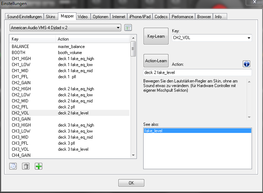The height and width of the screenshot is (193, 263).
Task: Click 'master_balance' action text
Action: pos(71,47)
